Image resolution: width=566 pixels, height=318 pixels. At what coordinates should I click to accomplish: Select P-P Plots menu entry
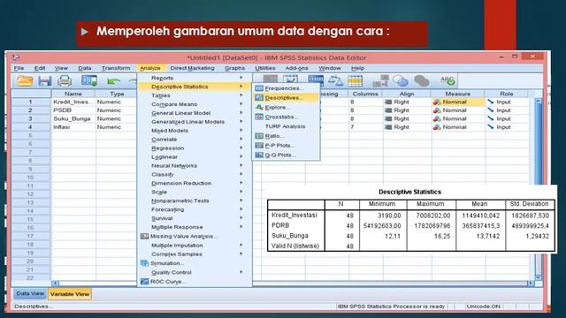286,146
